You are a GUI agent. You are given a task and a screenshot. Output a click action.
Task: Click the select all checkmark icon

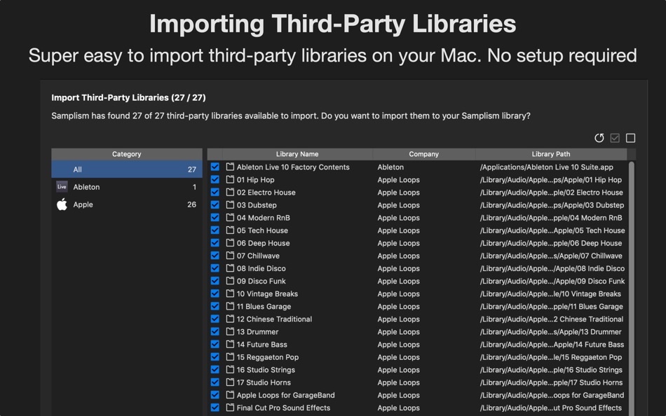(615, 138)
